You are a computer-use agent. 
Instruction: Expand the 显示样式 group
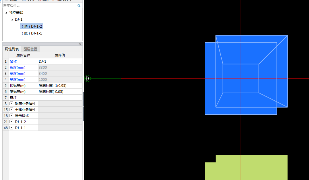click(x=11, y=116)
